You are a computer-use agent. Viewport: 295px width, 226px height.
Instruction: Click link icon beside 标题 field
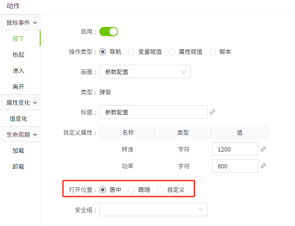pos(213,112)
